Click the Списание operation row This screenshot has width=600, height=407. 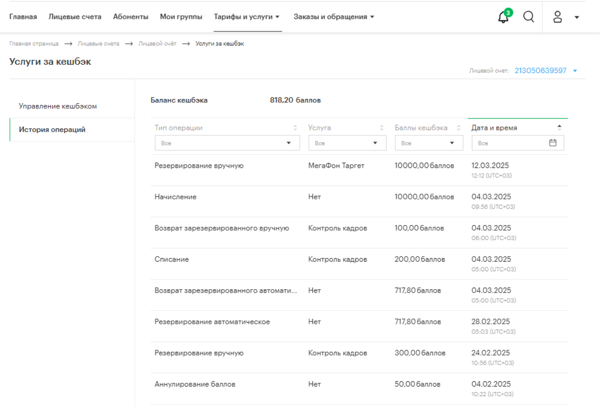point(359,264)
